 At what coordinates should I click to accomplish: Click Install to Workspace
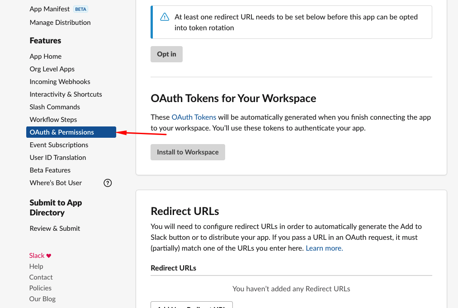(188, 152)
